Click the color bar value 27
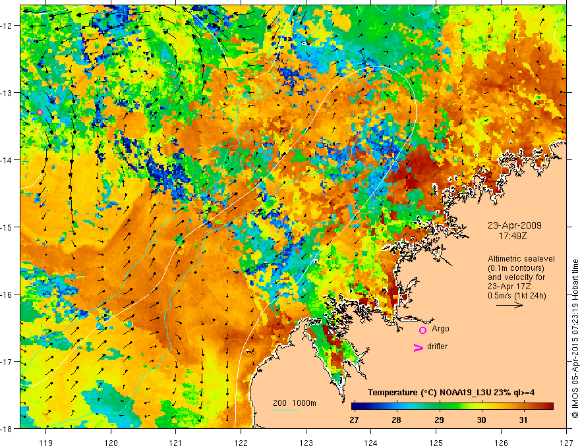Viewport: 580px width, 448px height. click(x=354, y=420)
